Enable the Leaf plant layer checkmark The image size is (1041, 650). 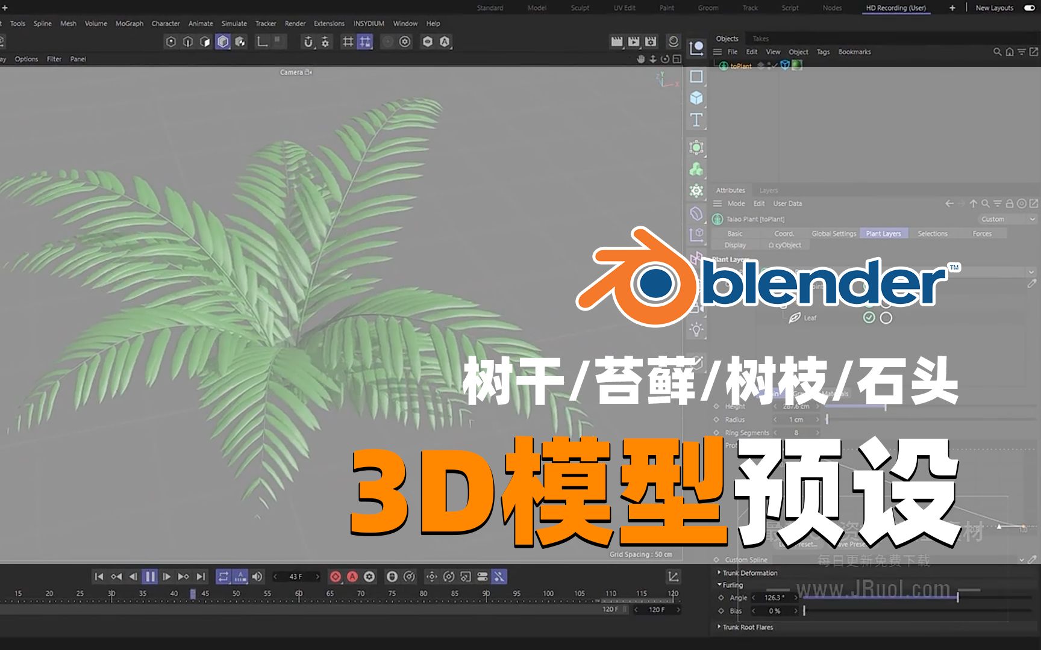[x=868, y=318]
